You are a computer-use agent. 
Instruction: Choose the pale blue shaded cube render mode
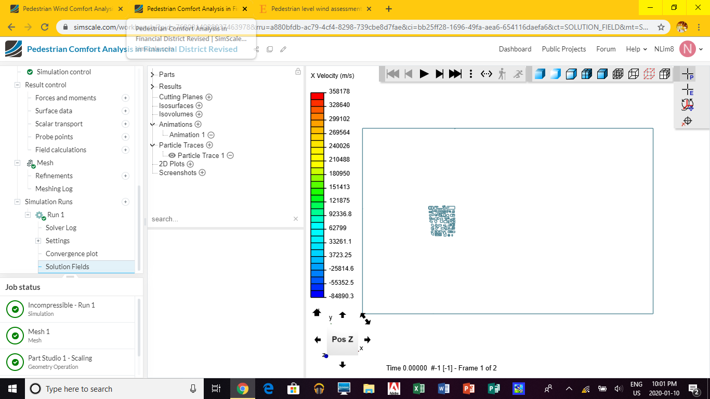pos(556,74)
